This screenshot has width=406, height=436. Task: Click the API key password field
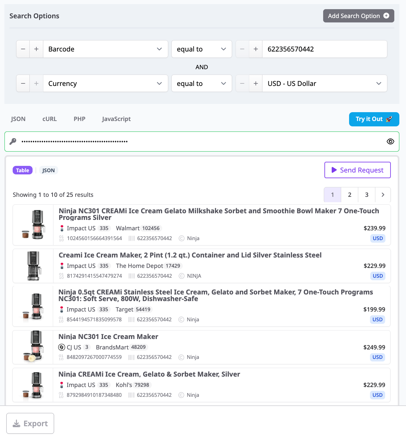(202, 142)
